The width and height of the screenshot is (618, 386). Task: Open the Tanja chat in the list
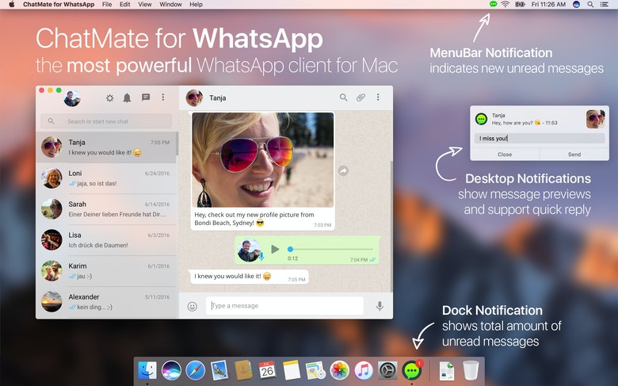coord(105,147)
